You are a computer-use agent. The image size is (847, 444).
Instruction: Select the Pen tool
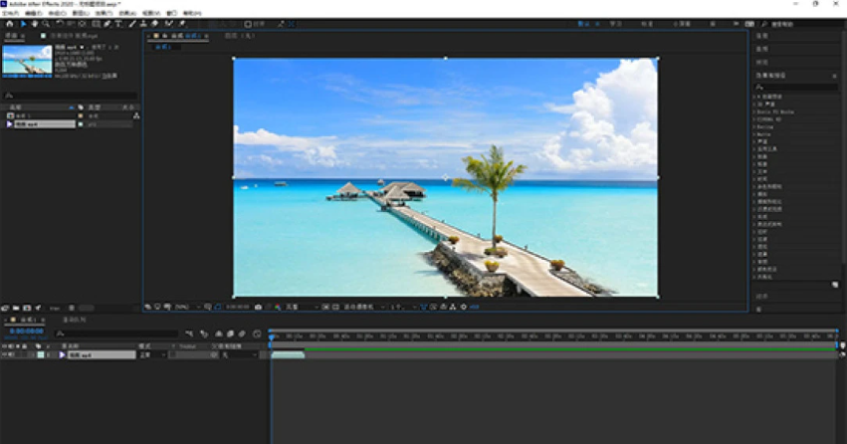(x=106, y=23)
